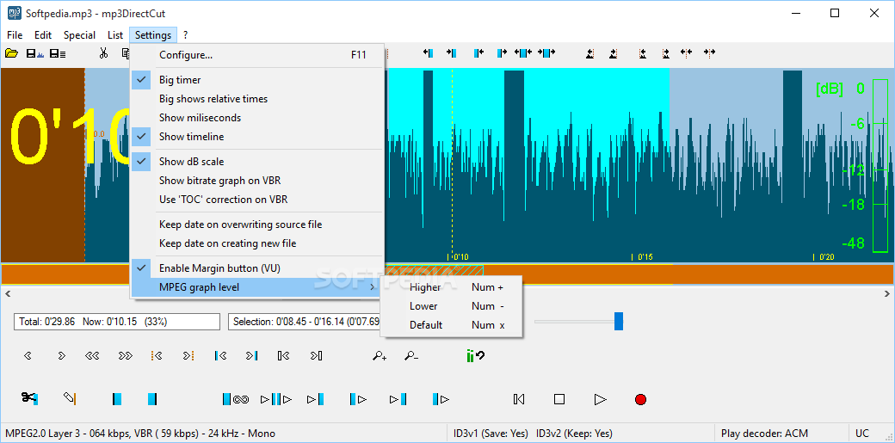Click the Total and Now time field
Image resolution: width=895 pixels, height=443 pixels.
pos(117,322)
